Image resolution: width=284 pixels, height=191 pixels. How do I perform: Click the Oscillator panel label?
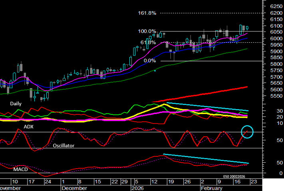(x=64, y=146)
